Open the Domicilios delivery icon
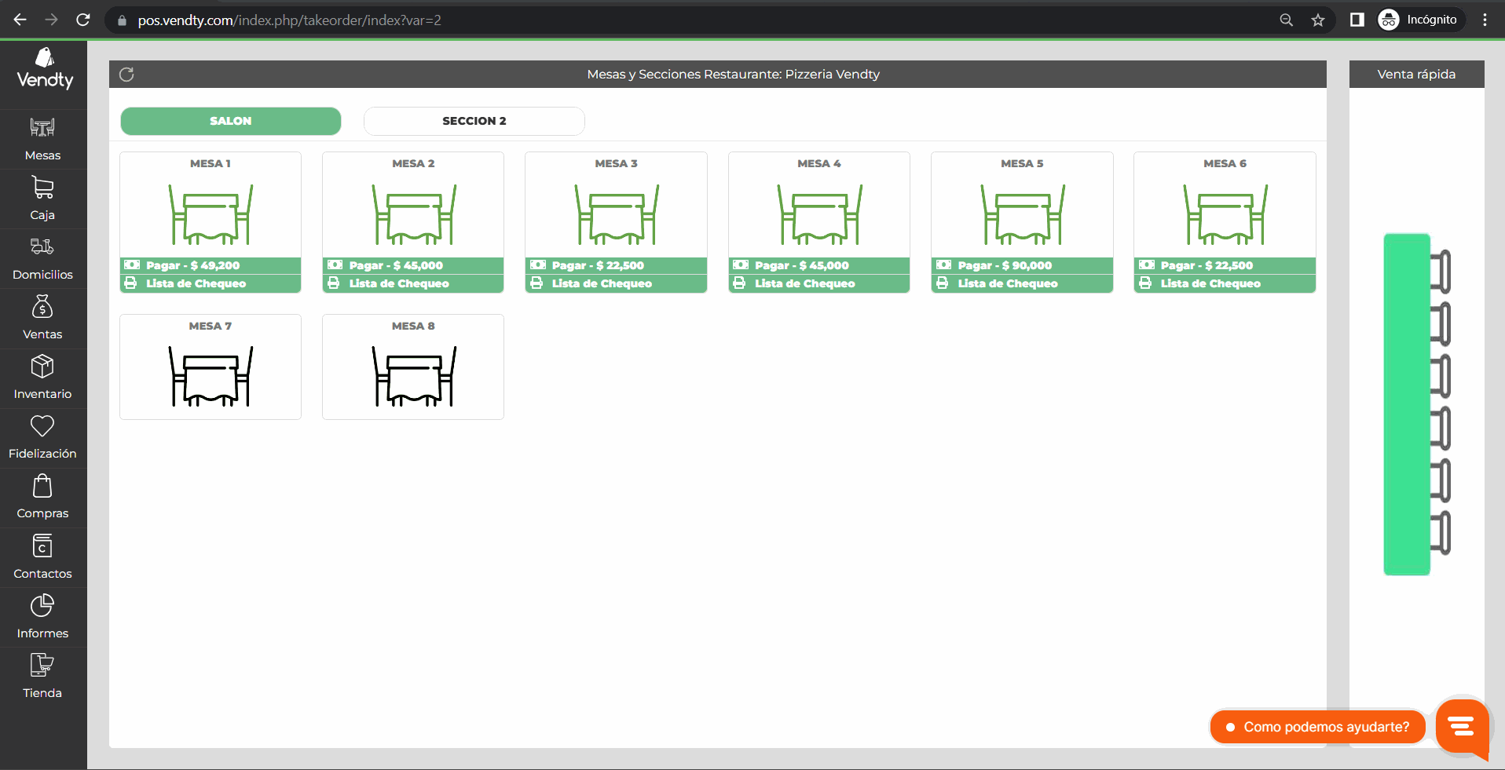 42,246
